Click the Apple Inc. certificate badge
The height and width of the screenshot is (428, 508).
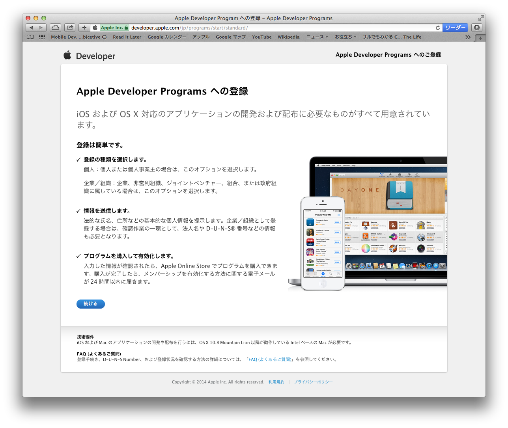pos(114,28)
